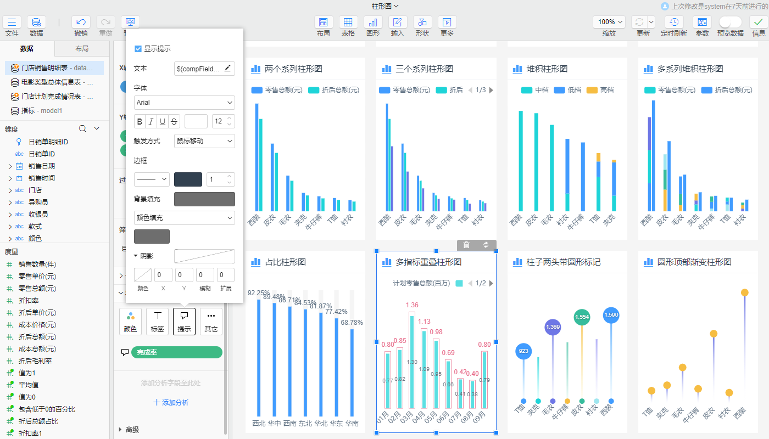The width and height of the screenshot is (769, 439).
Task: Open the 图形 chart tool
Action: pyautogui.click(x=373, y=22)
